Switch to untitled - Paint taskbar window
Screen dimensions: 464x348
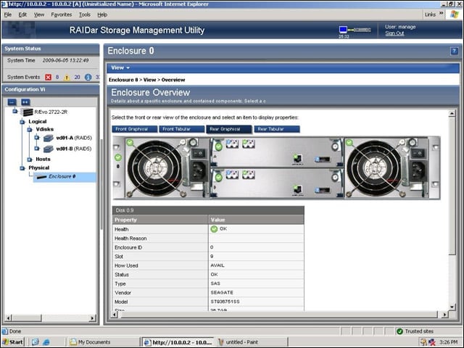point(252,342)
